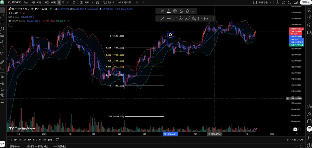The height and width of the screenshot is (148, 312).
Task: Redo the last chart action
Action: [143, 2]
